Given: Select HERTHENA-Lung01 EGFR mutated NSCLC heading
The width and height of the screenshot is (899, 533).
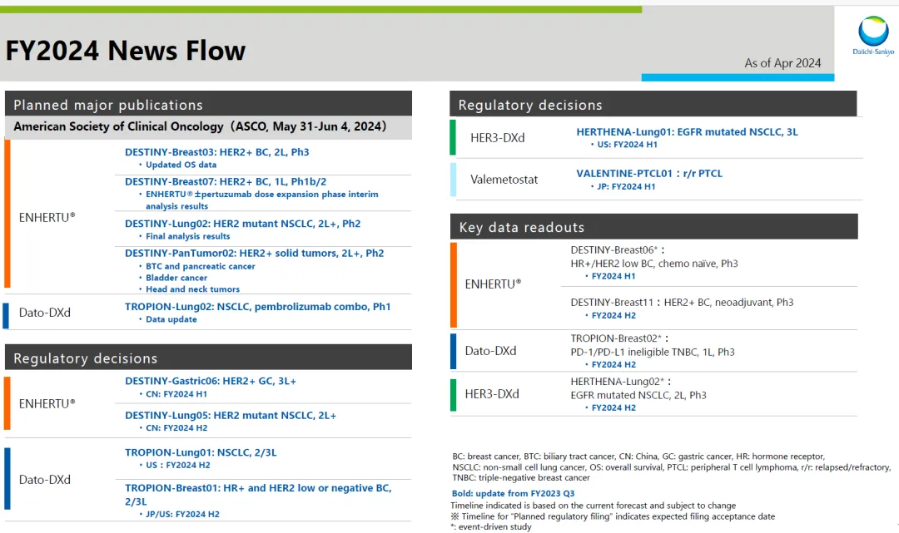Looking at the screenshot, I should coord(687,131).
